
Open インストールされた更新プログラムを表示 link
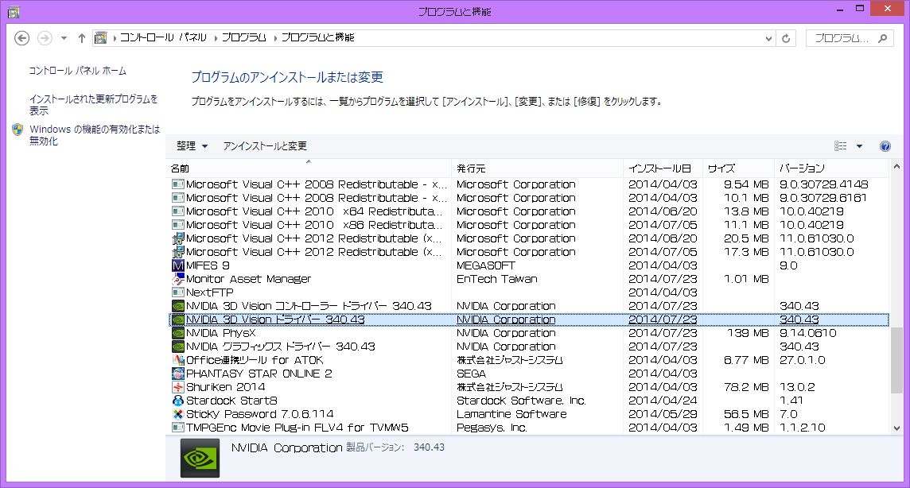93,105
